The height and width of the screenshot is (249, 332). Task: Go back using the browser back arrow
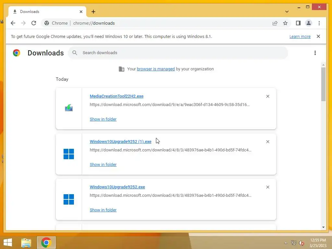13,23
